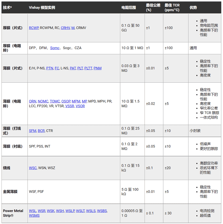Select the 薄膜（电阻排）row label
Screen dimensions: 223x224
coord(12,104)
